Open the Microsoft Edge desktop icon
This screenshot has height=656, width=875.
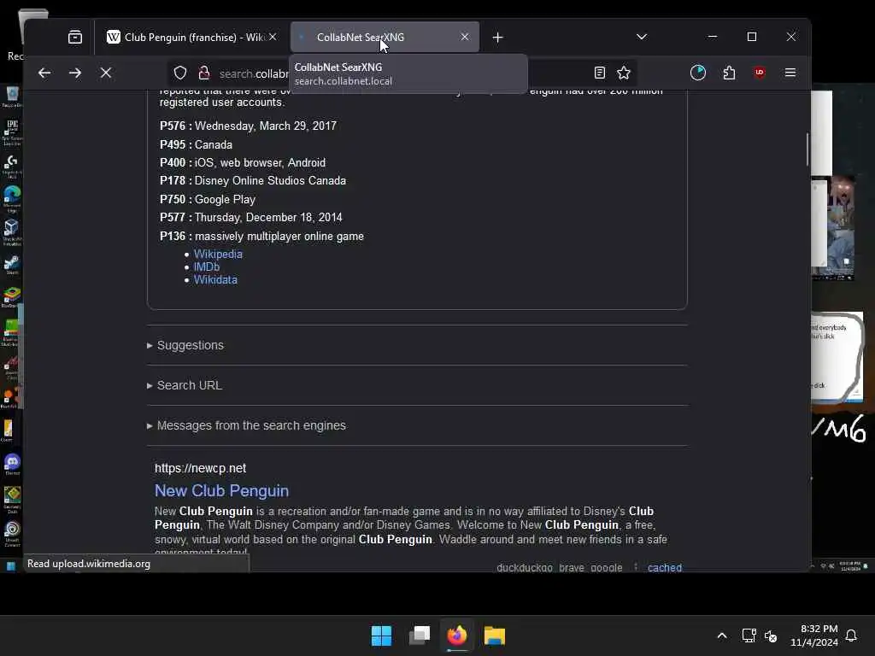click(12, 198)
